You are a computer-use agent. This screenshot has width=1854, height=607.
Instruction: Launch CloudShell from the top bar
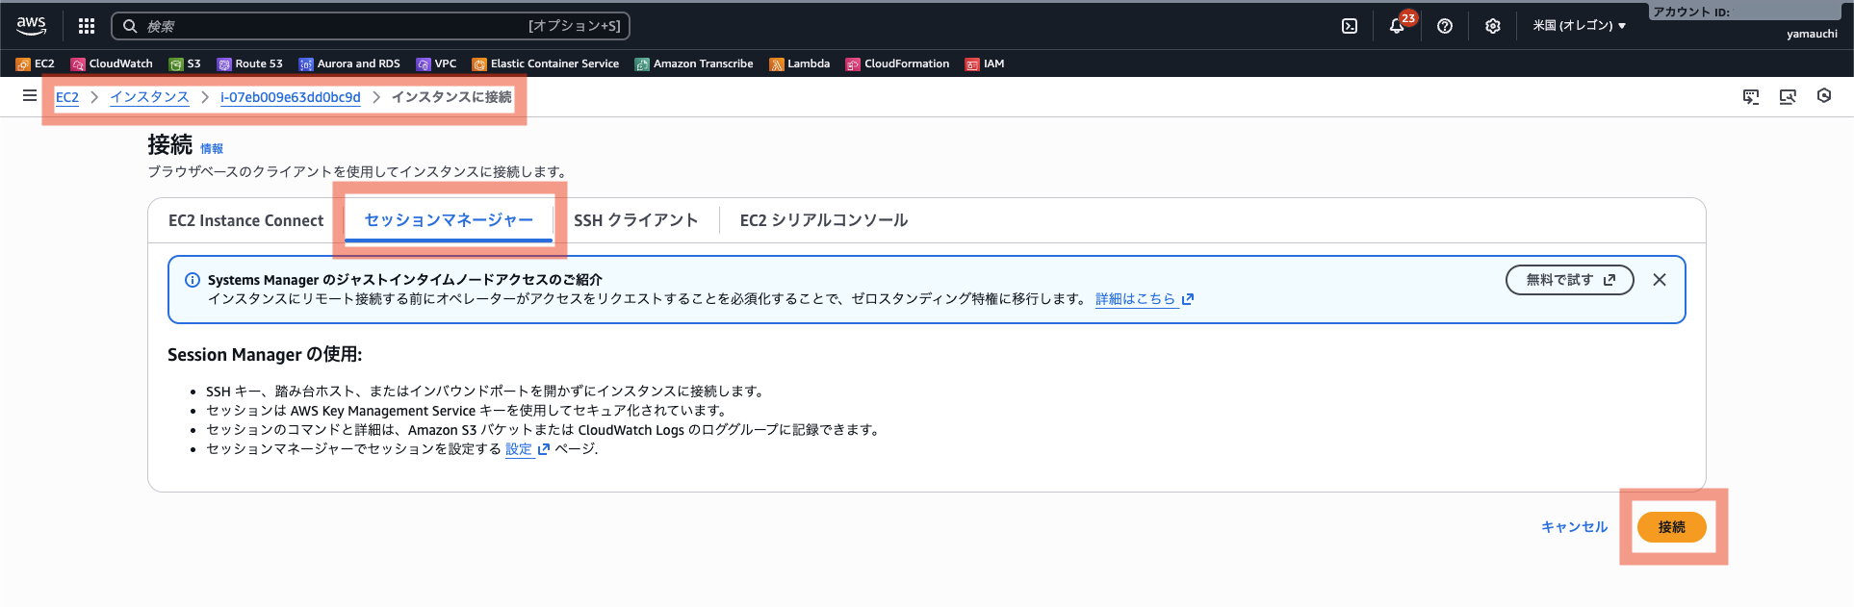(x=1350, y=26)
